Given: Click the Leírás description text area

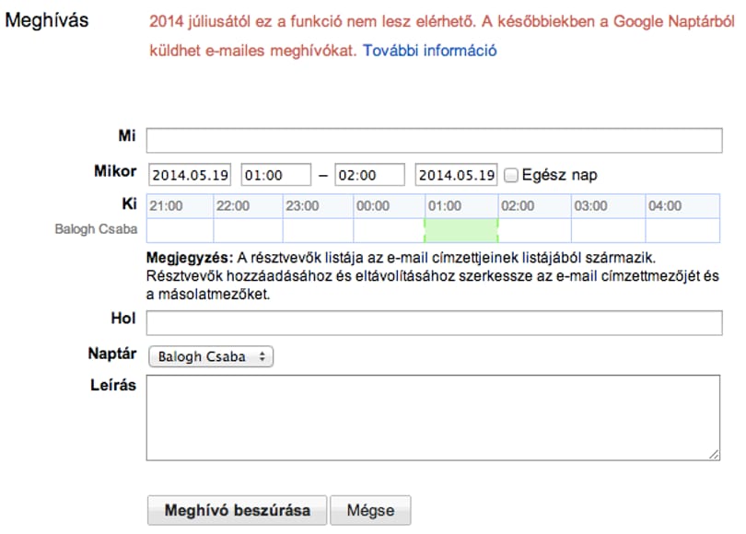Looking at the screenshot, I should pos(433,417).
